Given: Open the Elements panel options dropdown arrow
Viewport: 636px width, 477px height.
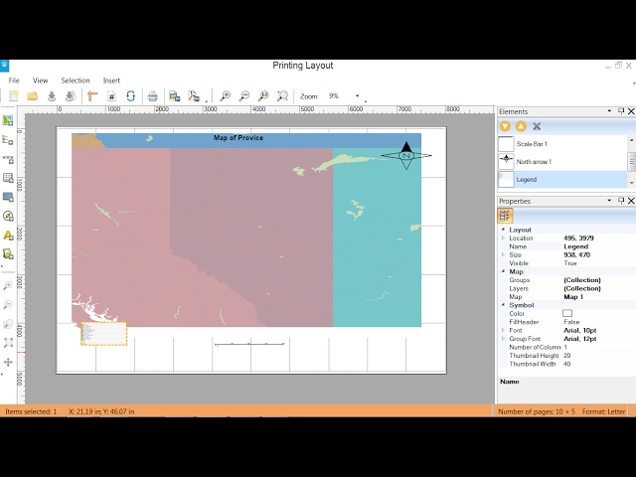Looking at the screenshot, I should click(609, 110).
